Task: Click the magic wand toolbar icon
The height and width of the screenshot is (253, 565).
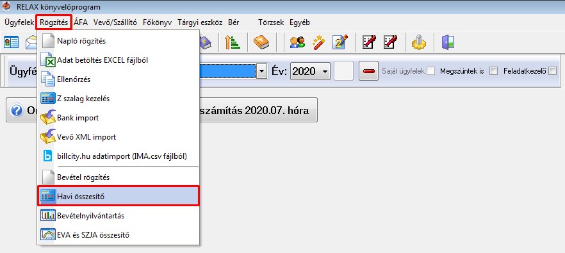Action: (319, 42)
